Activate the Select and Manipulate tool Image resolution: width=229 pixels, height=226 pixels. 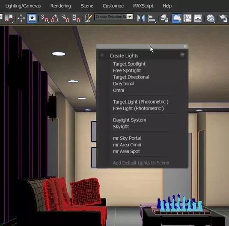point(21,18)
